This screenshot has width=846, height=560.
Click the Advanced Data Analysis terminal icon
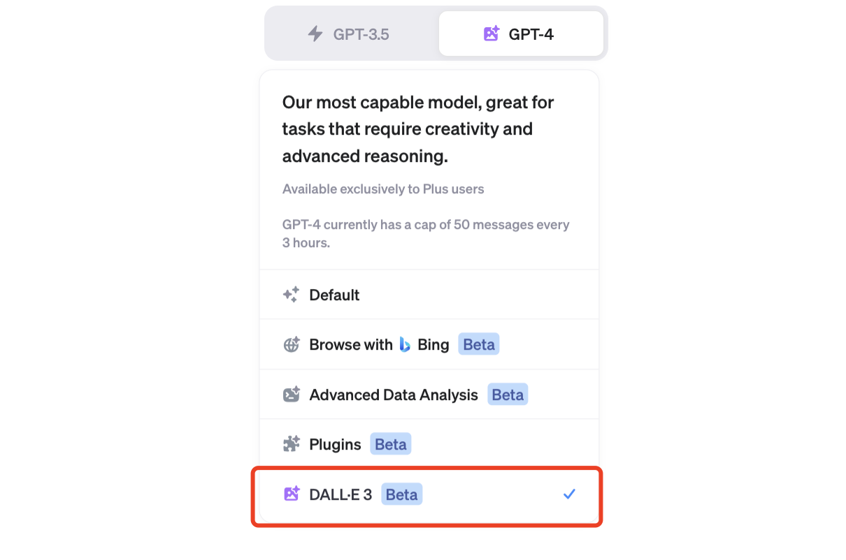pos(291,395)
